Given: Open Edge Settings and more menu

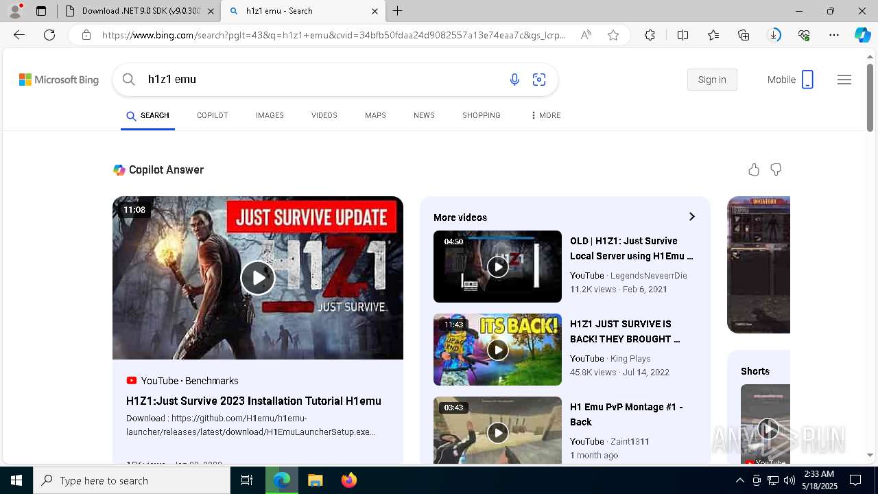Looking at the screenshot, I should click(x=834, y=35).
